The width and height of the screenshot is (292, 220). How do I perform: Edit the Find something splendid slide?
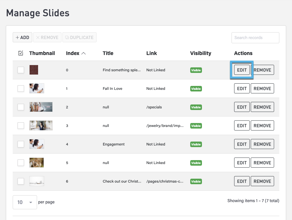[242, 70]
